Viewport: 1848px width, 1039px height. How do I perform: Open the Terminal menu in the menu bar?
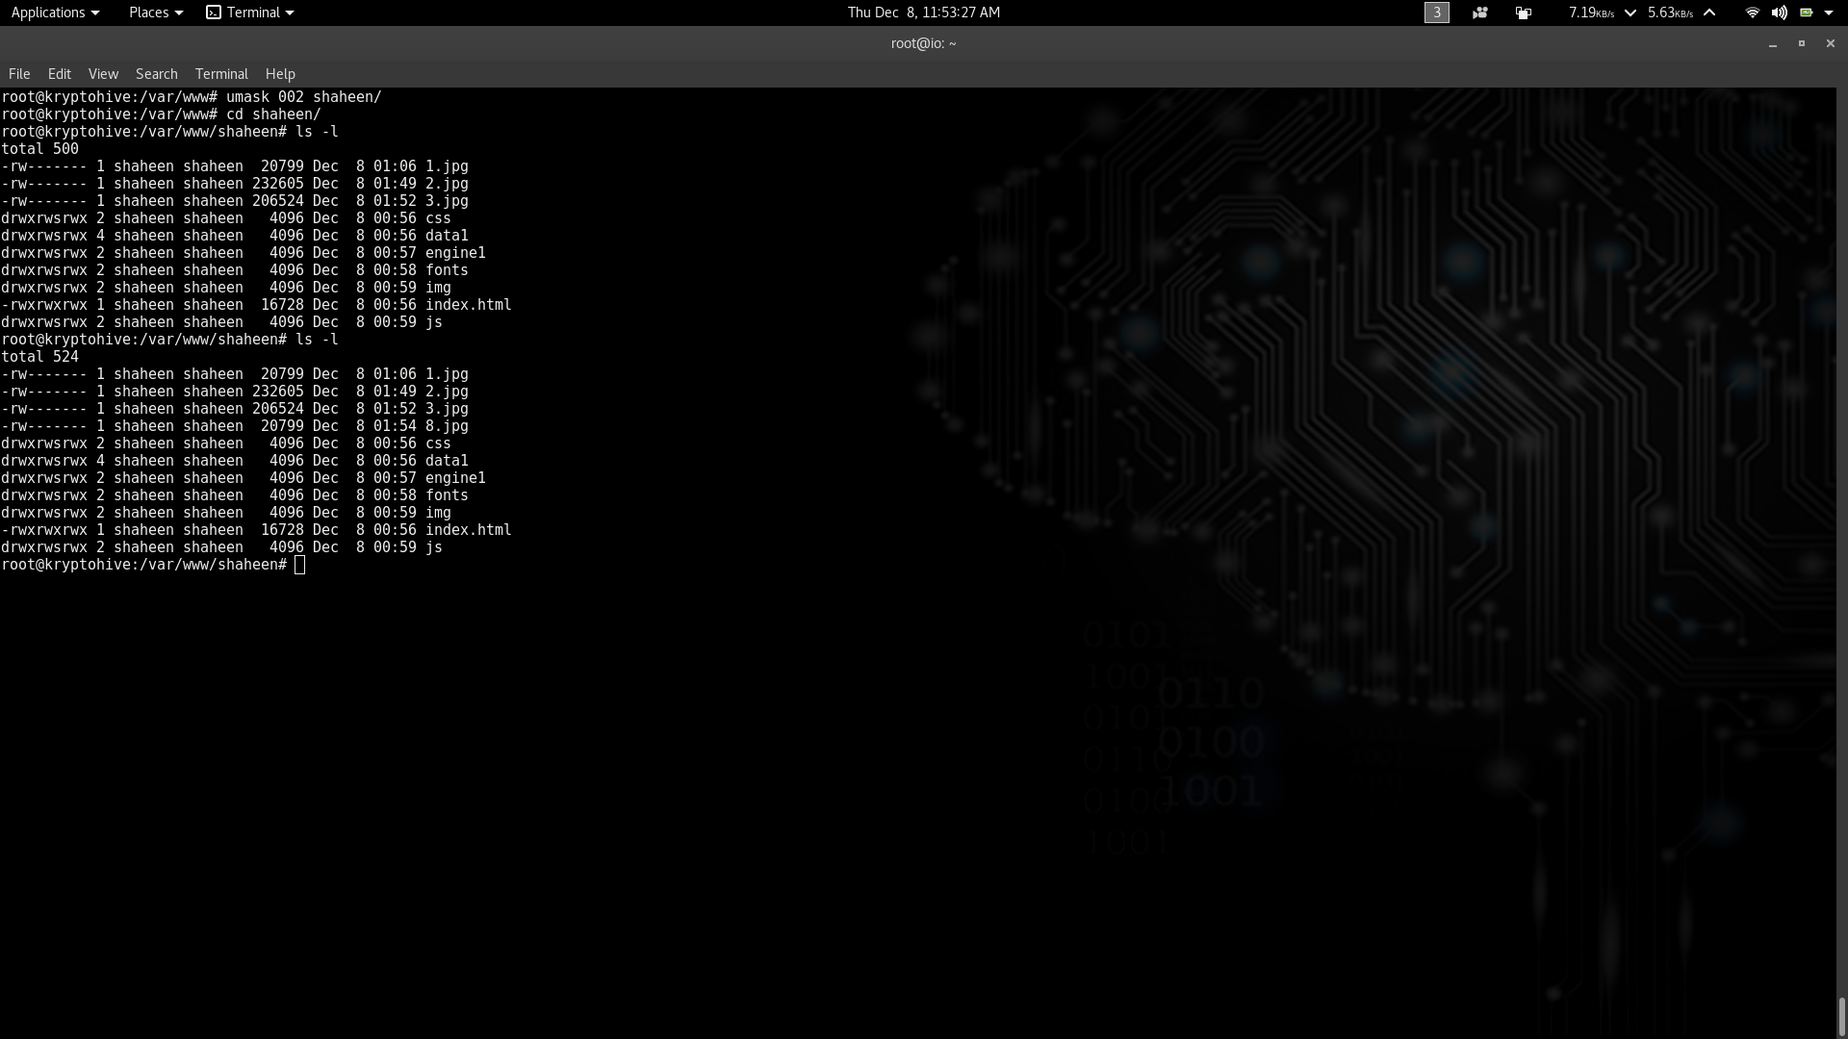pyautogui.click(x=221, y=74)
